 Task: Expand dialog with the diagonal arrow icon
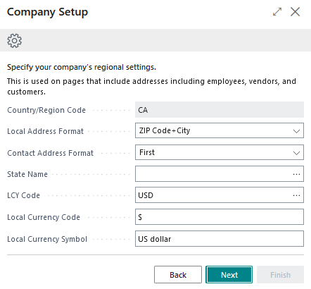(x=277, y=11)
